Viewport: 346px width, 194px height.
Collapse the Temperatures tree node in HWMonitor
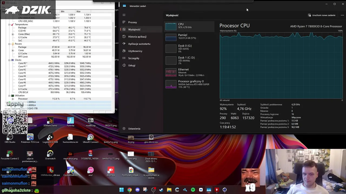(x=9, y=25)
